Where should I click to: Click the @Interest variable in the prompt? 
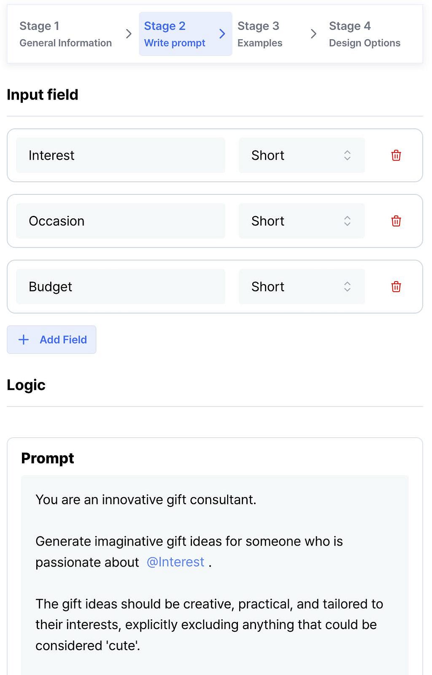click(x=175, y=562)
